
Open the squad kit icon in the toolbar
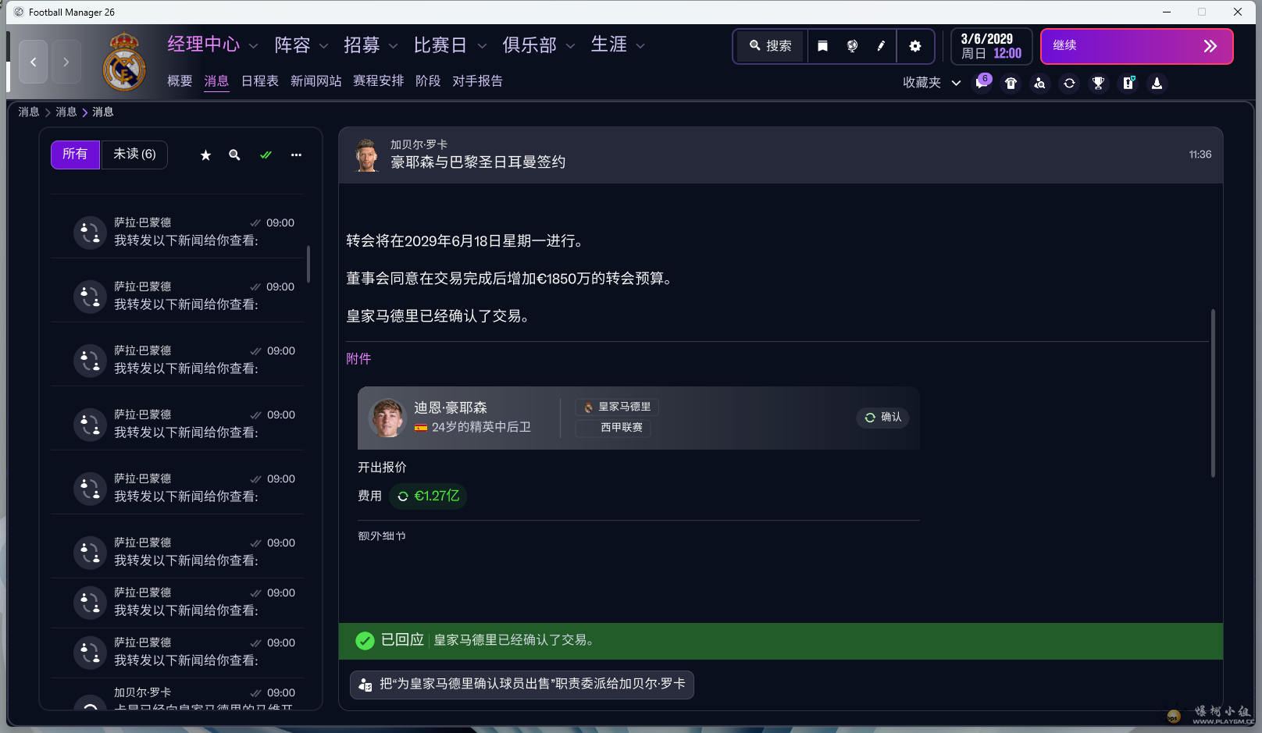pos(1011,83)
